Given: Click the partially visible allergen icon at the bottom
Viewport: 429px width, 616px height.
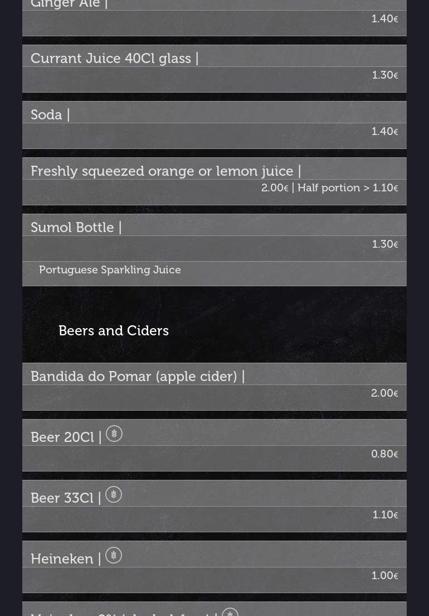Looking at the screenshot, I should pyautogui.click(x=230, y=613).
